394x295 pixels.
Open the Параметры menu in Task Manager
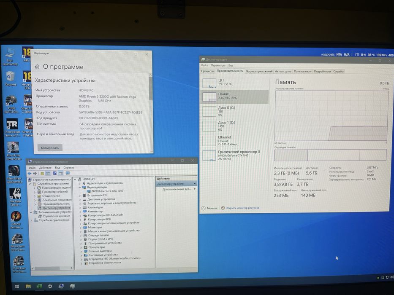[218, 65]
